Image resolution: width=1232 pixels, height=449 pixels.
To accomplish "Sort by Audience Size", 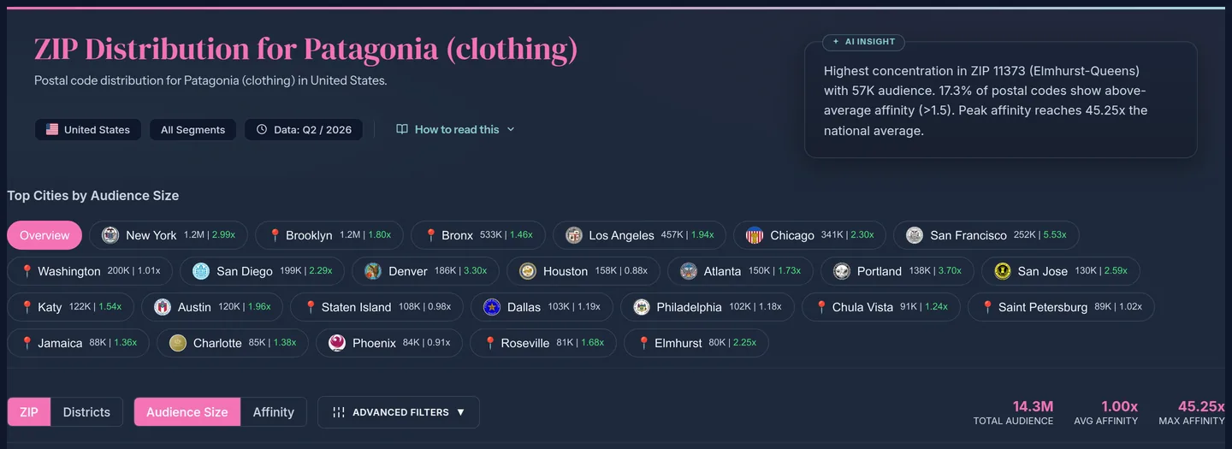I will pos(187,412).
